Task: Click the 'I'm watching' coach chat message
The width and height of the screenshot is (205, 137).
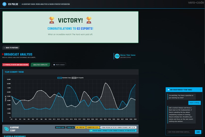Action: point(181,97)
